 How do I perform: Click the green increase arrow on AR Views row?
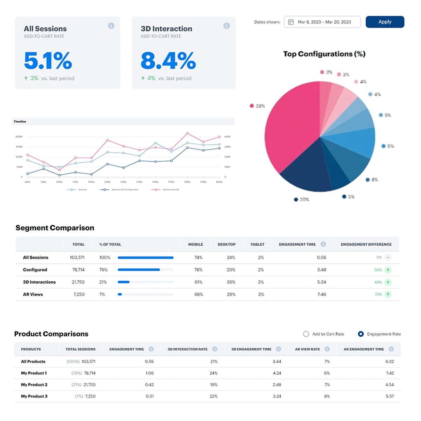[x=388, y=294]
